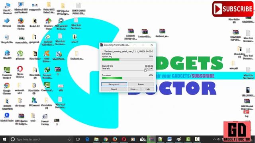Click the system.img file progress bar

127,60
